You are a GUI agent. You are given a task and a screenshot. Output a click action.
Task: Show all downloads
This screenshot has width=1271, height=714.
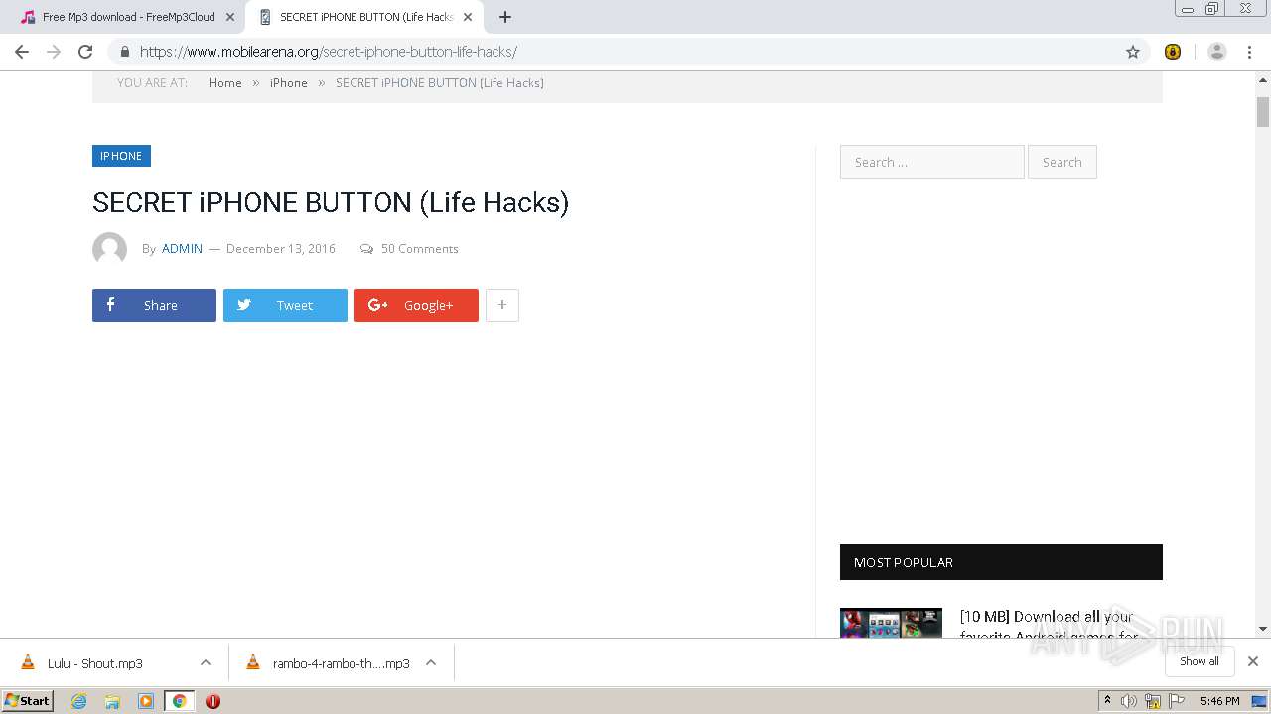[1199, 661]
